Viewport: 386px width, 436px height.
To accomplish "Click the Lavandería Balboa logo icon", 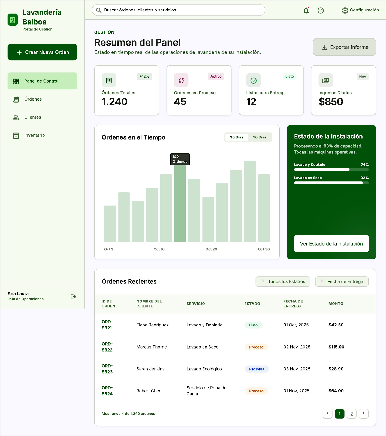I will tap(13, 20).
